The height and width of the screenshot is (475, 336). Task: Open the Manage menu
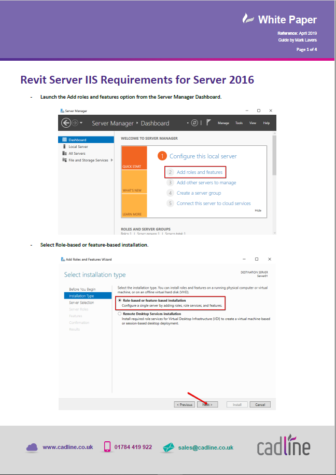pos(223,123)
